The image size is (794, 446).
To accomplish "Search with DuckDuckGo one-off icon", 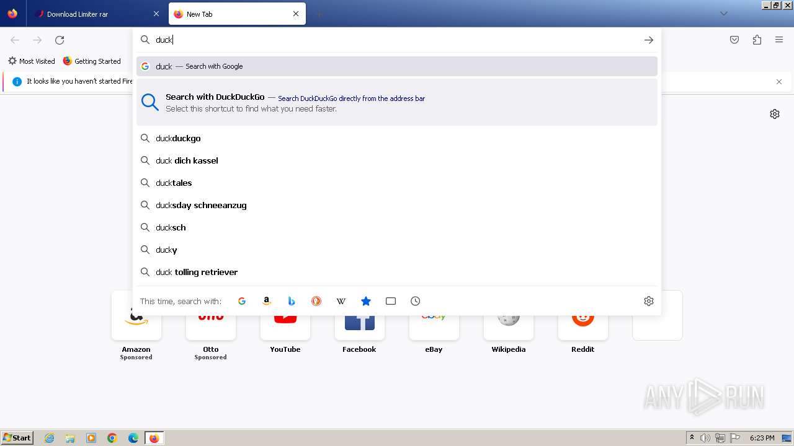I will point(316,301).
